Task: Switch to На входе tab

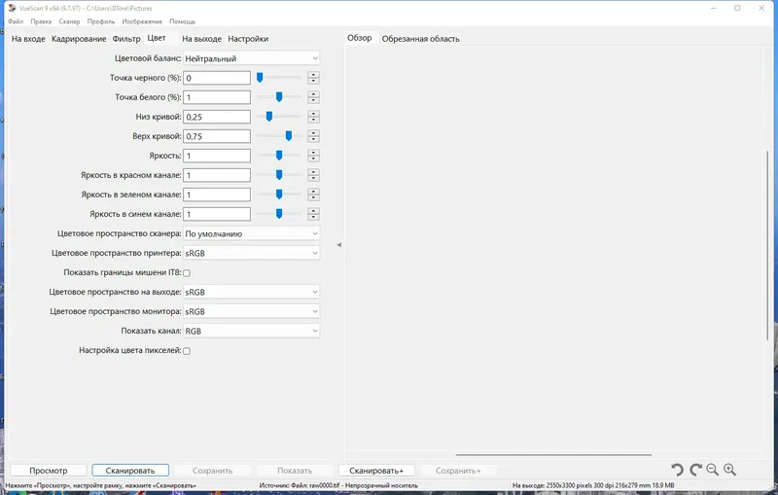Action: click(x=28, y=39)
